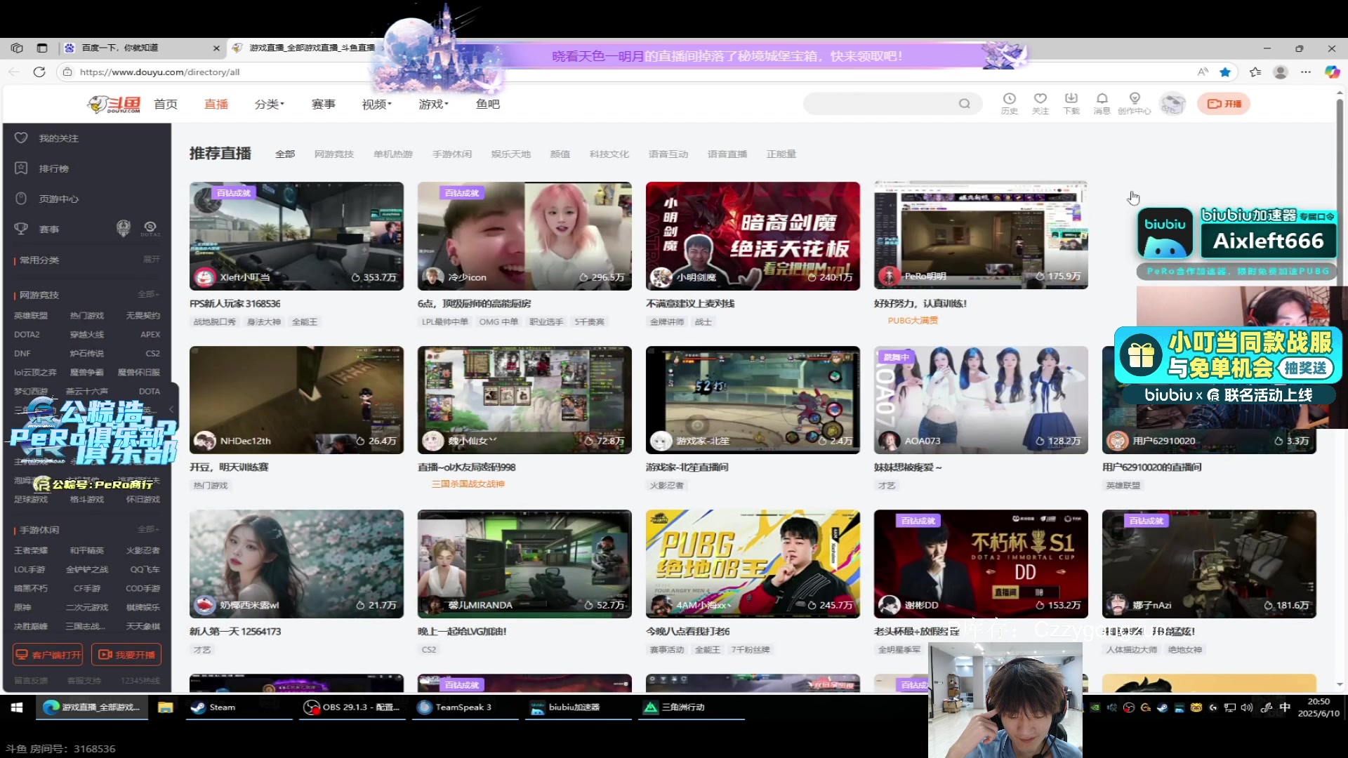
Task: Click the 我的关注 heart icon in sidebar
Action: click(21, 138)
